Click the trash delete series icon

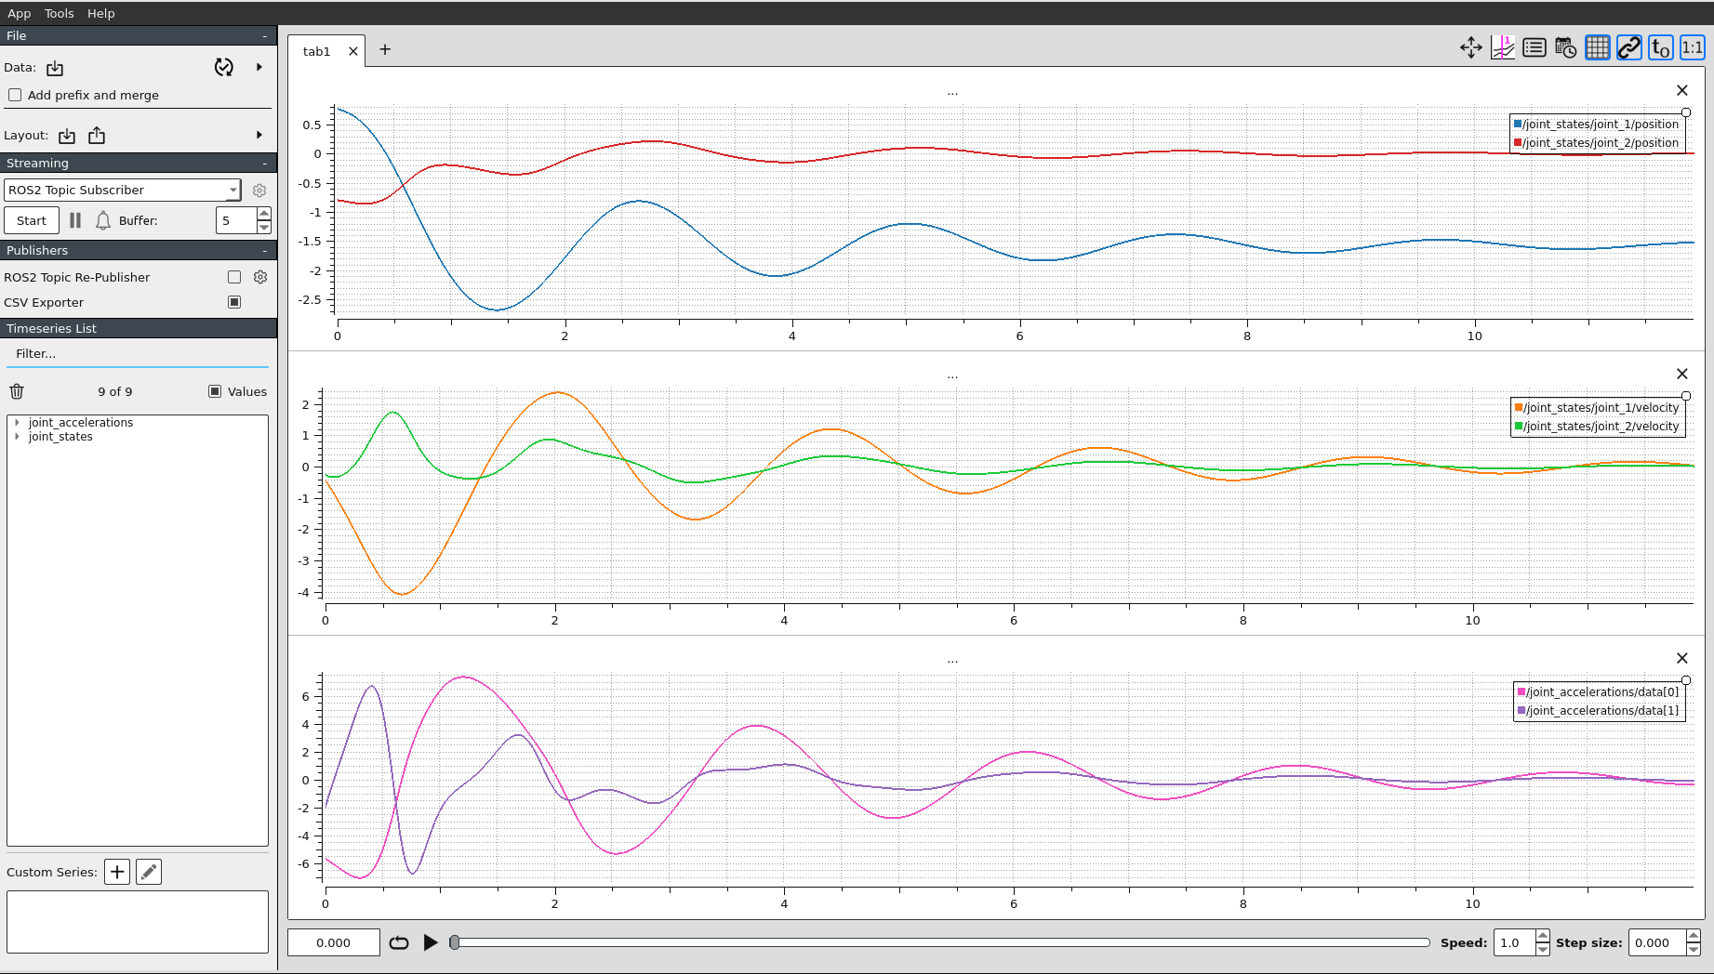pyautogui.click(x=17, y=391)
